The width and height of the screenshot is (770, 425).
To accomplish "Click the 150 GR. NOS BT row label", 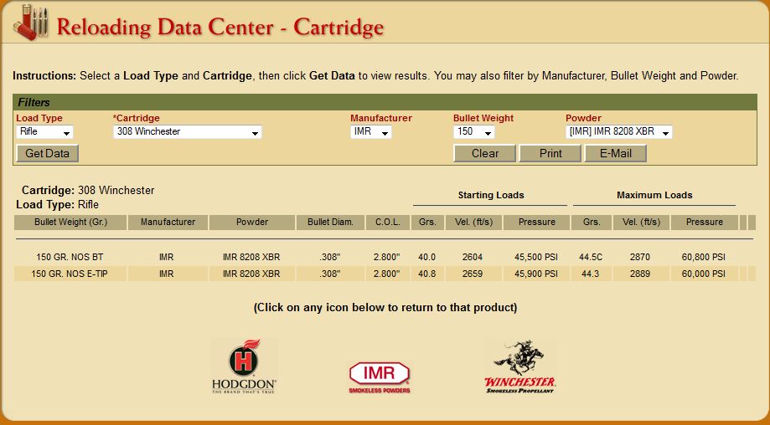I will click(70, 258).
